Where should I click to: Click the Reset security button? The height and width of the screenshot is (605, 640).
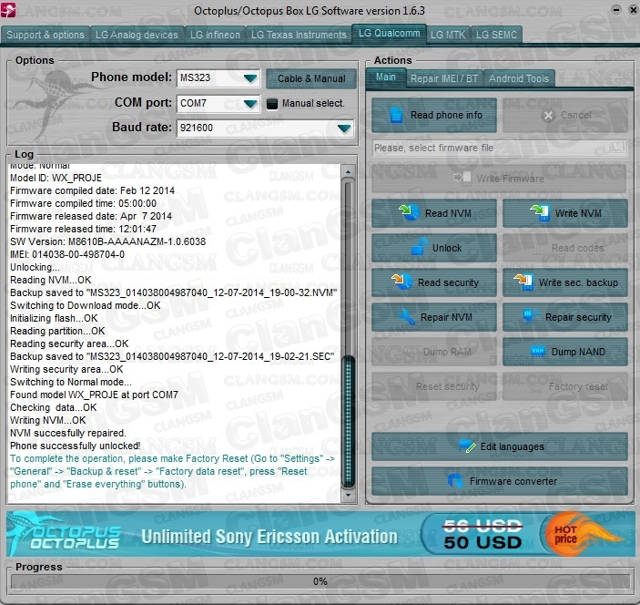pos(434,386)
